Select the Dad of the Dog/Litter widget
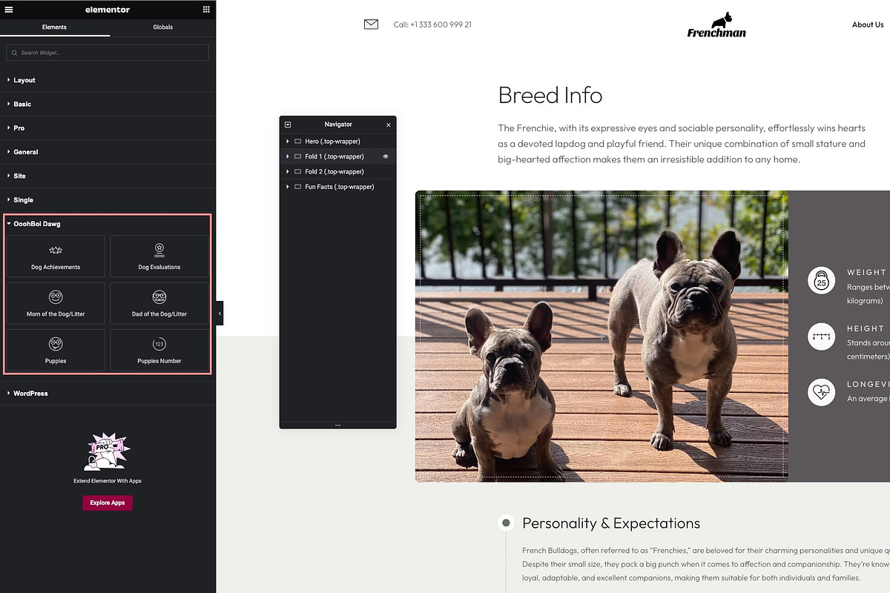 point(159,303)
